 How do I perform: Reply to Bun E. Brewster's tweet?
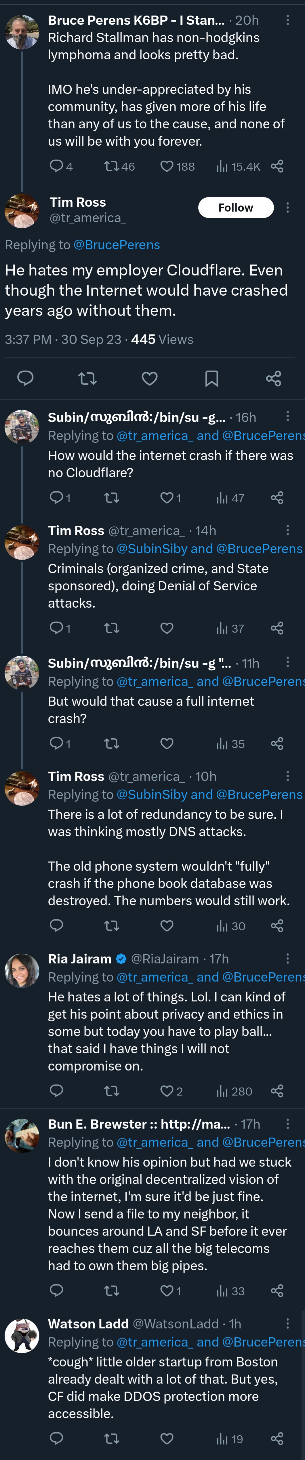click(x=57, y=1290)
